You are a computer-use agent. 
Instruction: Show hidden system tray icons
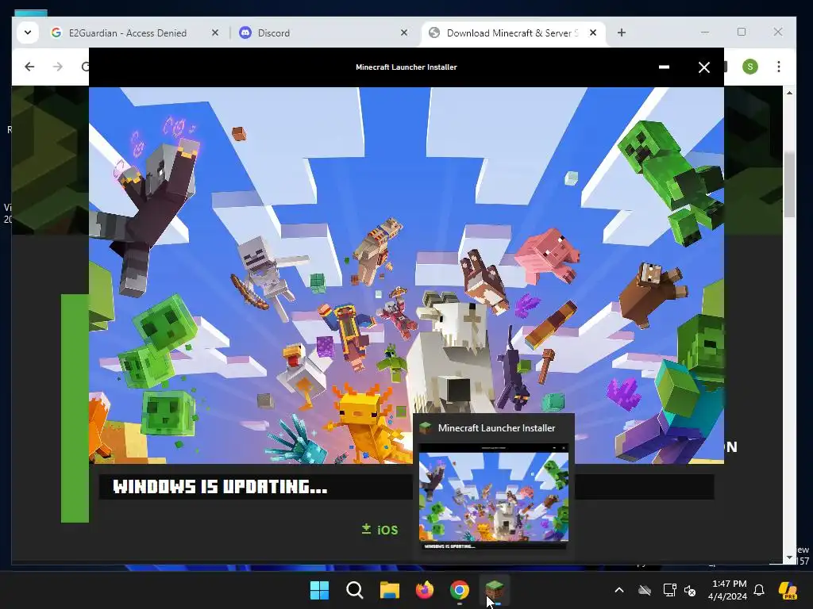[x=619, y=590]
